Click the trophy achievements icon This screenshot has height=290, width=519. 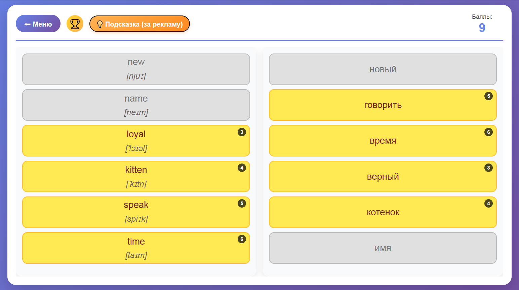[75, 24]
